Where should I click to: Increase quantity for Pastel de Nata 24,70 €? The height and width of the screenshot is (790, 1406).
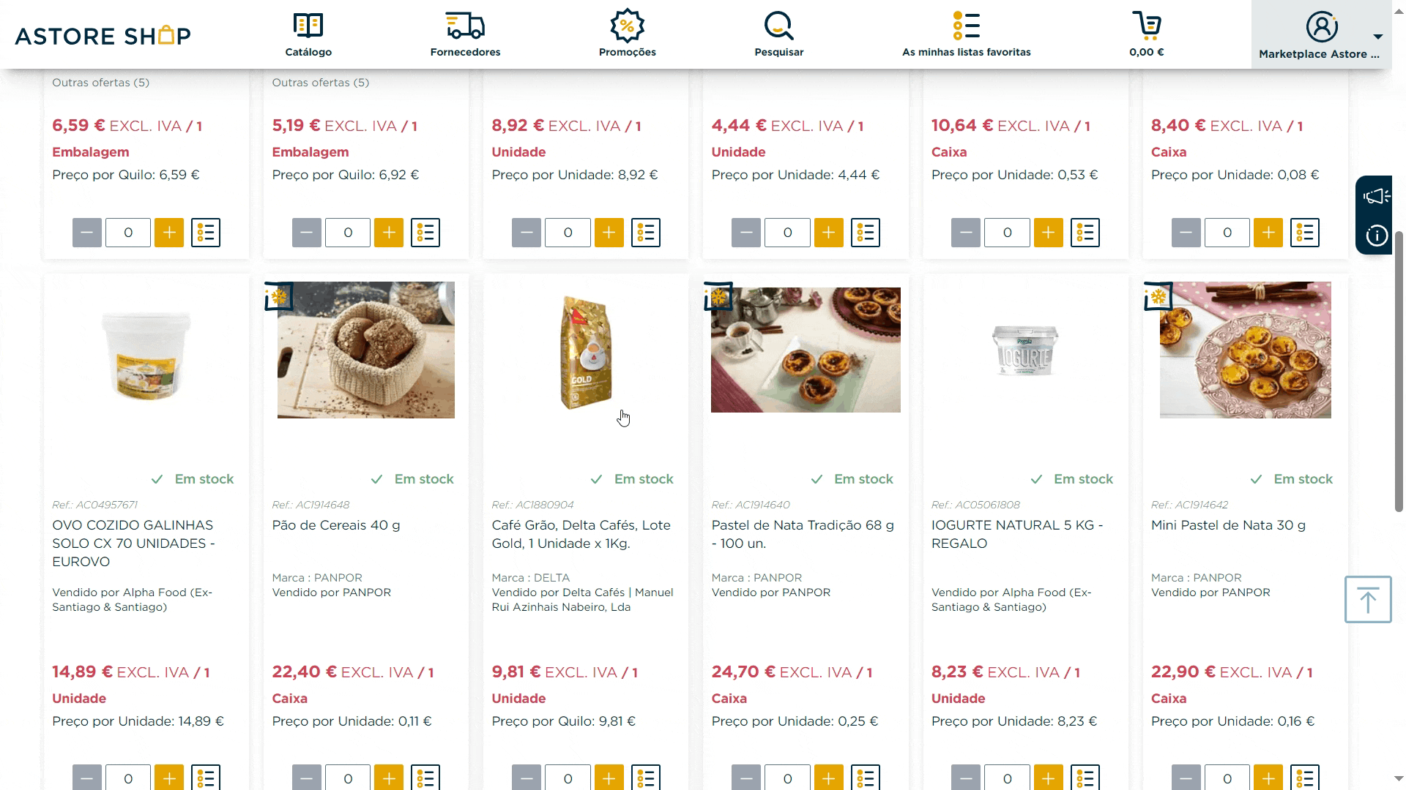pos(829,778)
